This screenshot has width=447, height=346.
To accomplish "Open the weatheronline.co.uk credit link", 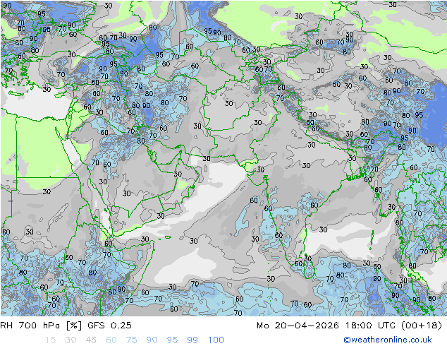I will (x=388, y=340).
